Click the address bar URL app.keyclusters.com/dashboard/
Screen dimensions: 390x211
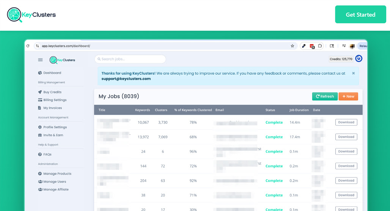66,46
